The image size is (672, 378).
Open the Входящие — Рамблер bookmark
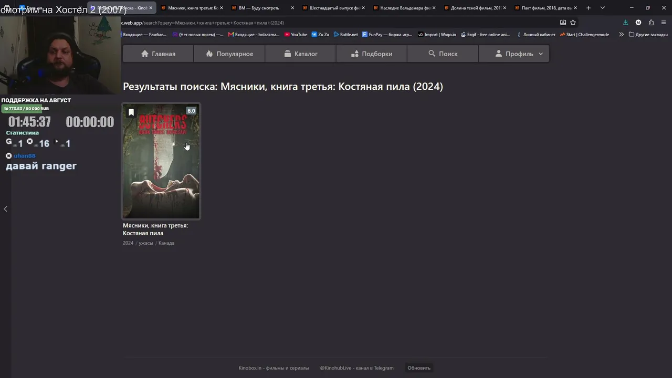click(144, 35)
